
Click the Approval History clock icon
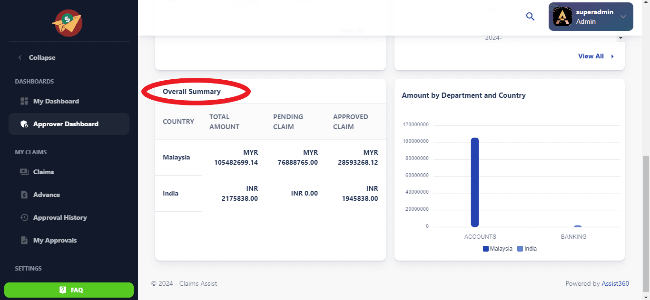tap(24, 217)
